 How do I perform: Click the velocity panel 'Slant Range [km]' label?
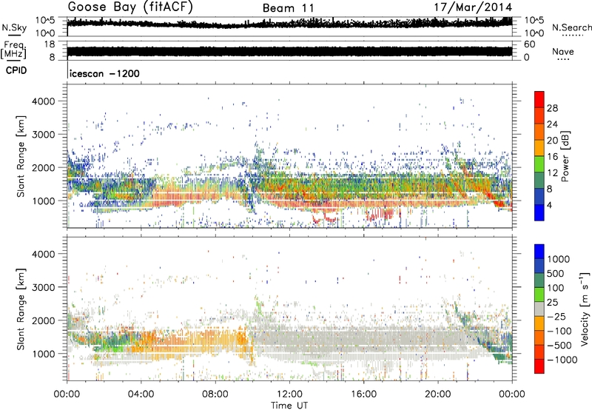click(x=21, y=309)
